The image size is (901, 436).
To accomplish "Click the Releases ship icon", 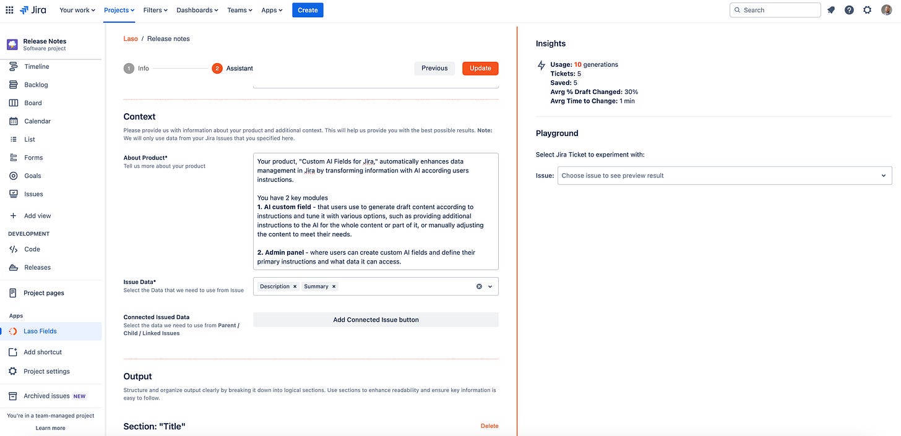I will click(x=13, y=267).
